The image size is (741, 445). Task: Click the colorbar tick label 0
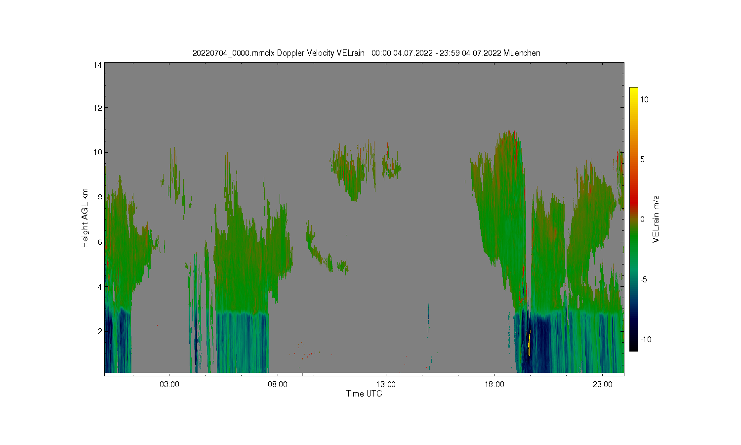(643, 219)
